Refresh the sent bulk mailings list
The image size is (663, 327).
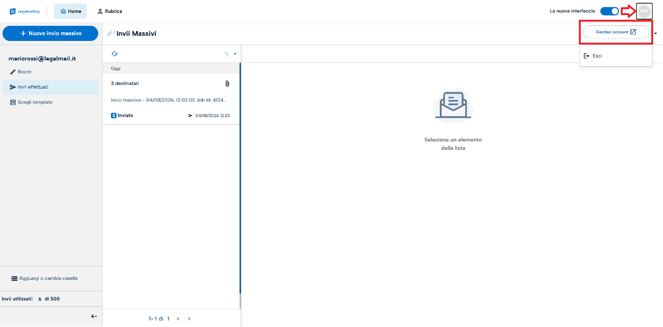114,54
